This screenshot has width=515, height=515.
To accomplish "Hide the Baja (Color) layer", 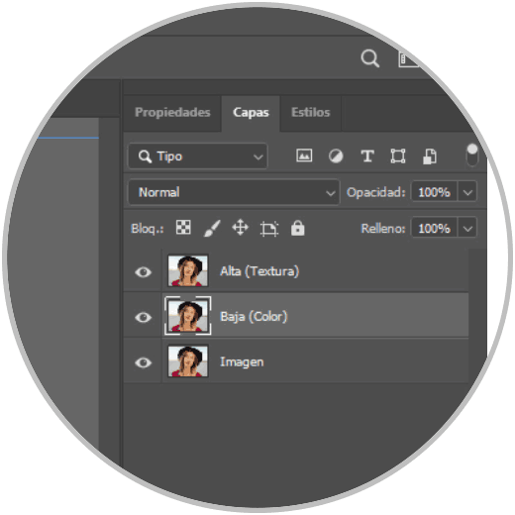I will [x=143, y=317].
